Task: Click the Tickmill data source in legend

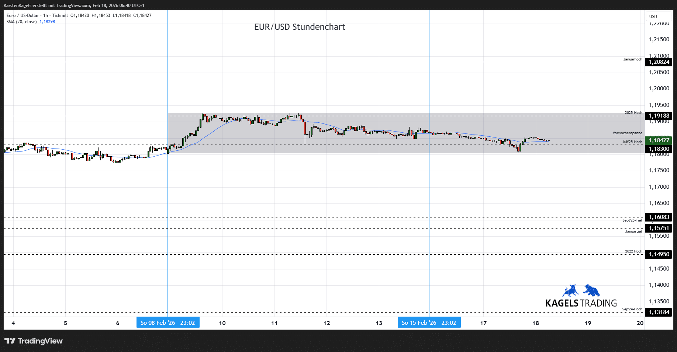Action: [60, 15]
